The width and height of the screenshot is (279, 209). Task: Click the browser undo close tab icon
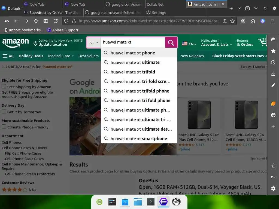pos(7,21)
